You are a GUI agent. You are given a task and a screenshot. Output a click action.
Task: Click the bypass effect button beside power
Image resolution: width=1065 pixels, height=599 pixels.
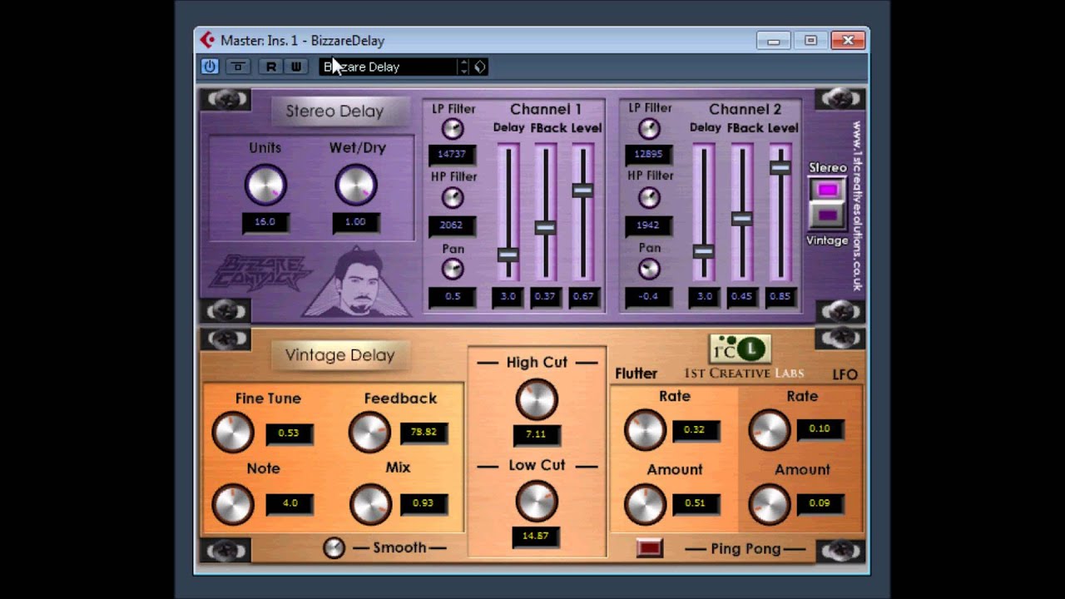click(238, 67)
